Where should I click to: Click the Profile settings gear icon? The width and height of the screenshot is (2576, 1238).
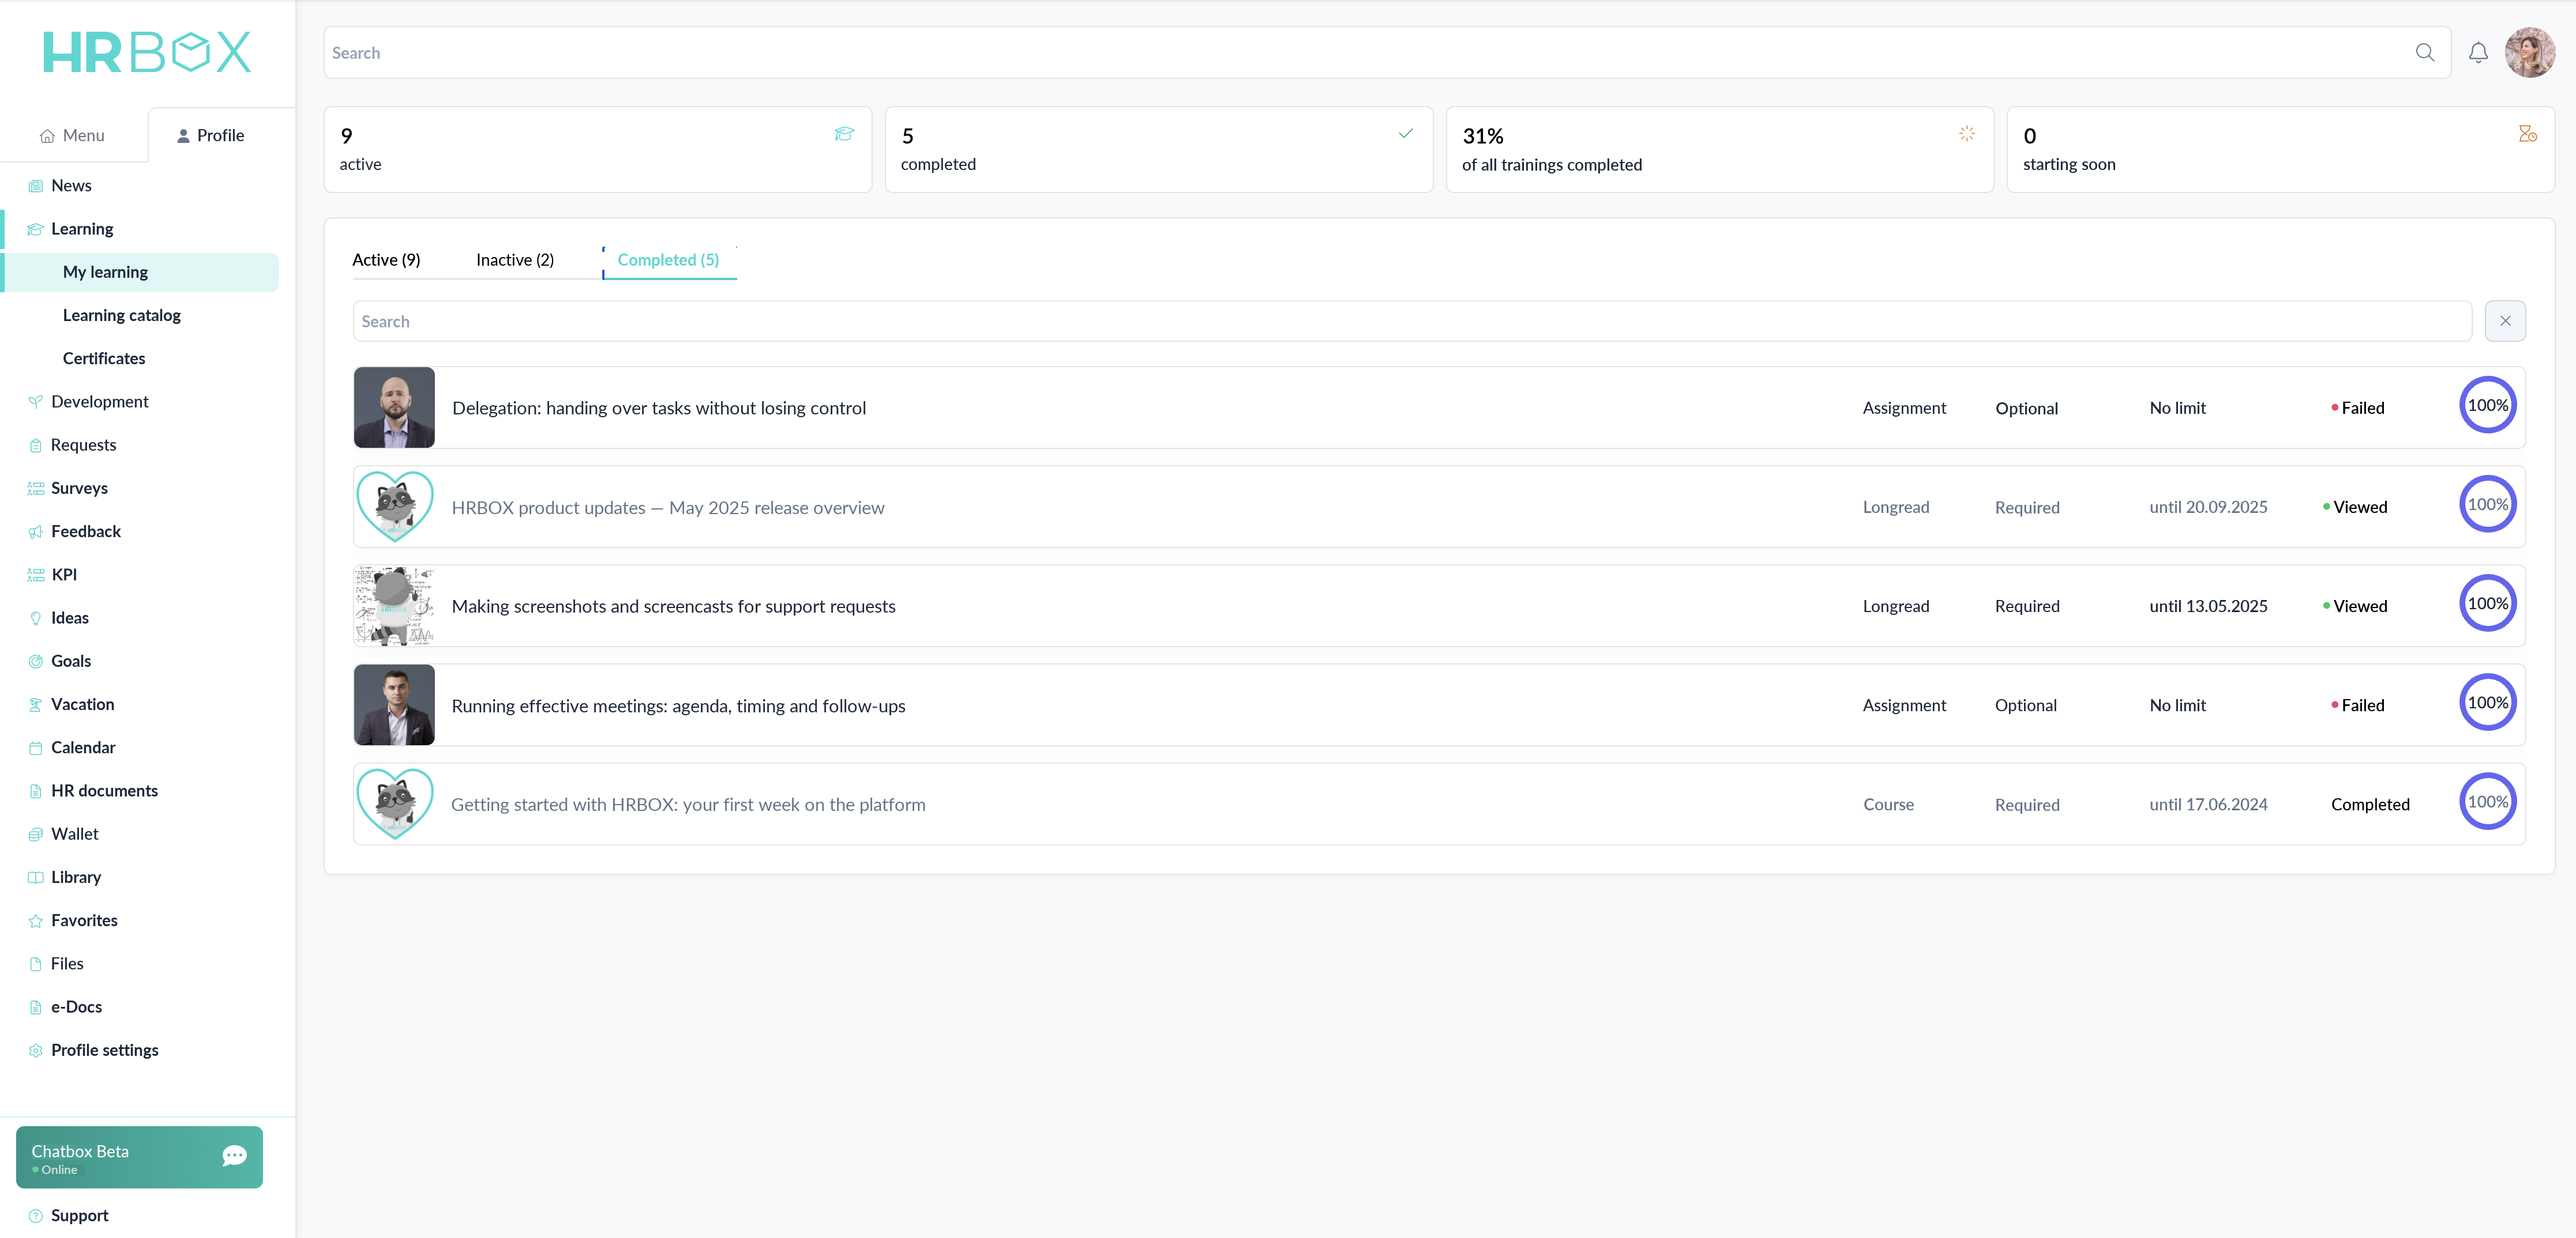(x=36, y=1050)
